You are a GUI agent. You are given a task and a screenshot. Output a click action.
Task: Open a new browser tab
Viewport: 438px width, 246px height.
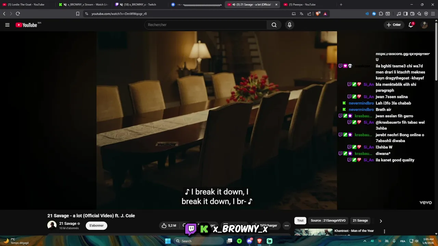pos(341,4)
